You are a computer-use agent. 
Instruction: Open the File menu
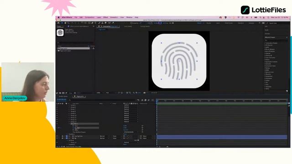[x=76, y=17]
